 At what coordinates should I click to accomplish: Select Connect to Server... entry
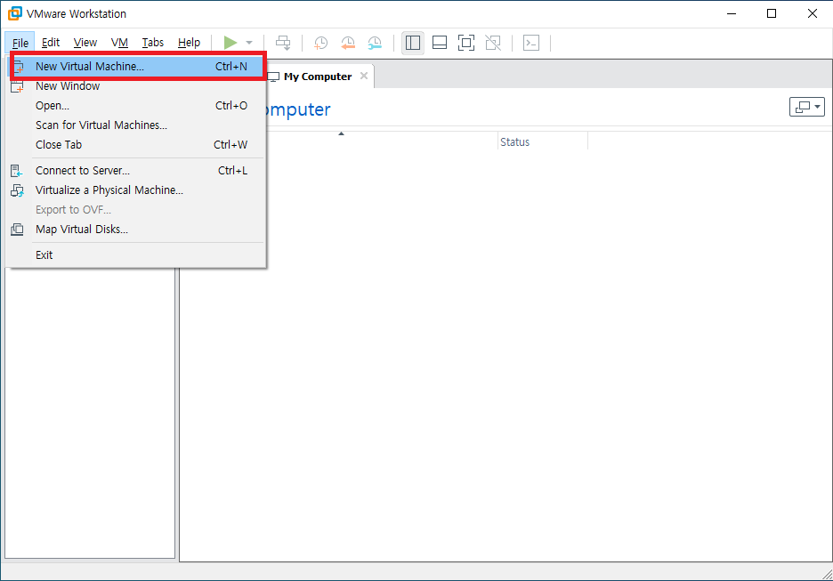pos(136,171)
